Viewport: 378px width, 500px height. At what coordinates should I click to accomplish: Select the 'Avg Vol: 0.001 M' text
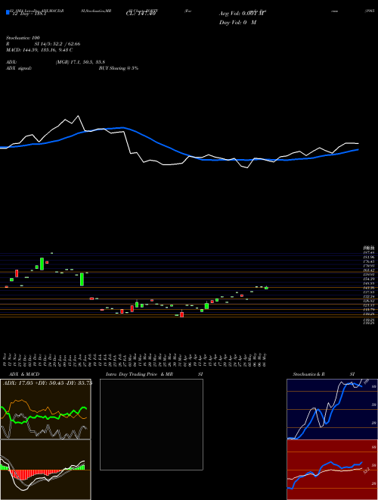(x=242, y=14)
